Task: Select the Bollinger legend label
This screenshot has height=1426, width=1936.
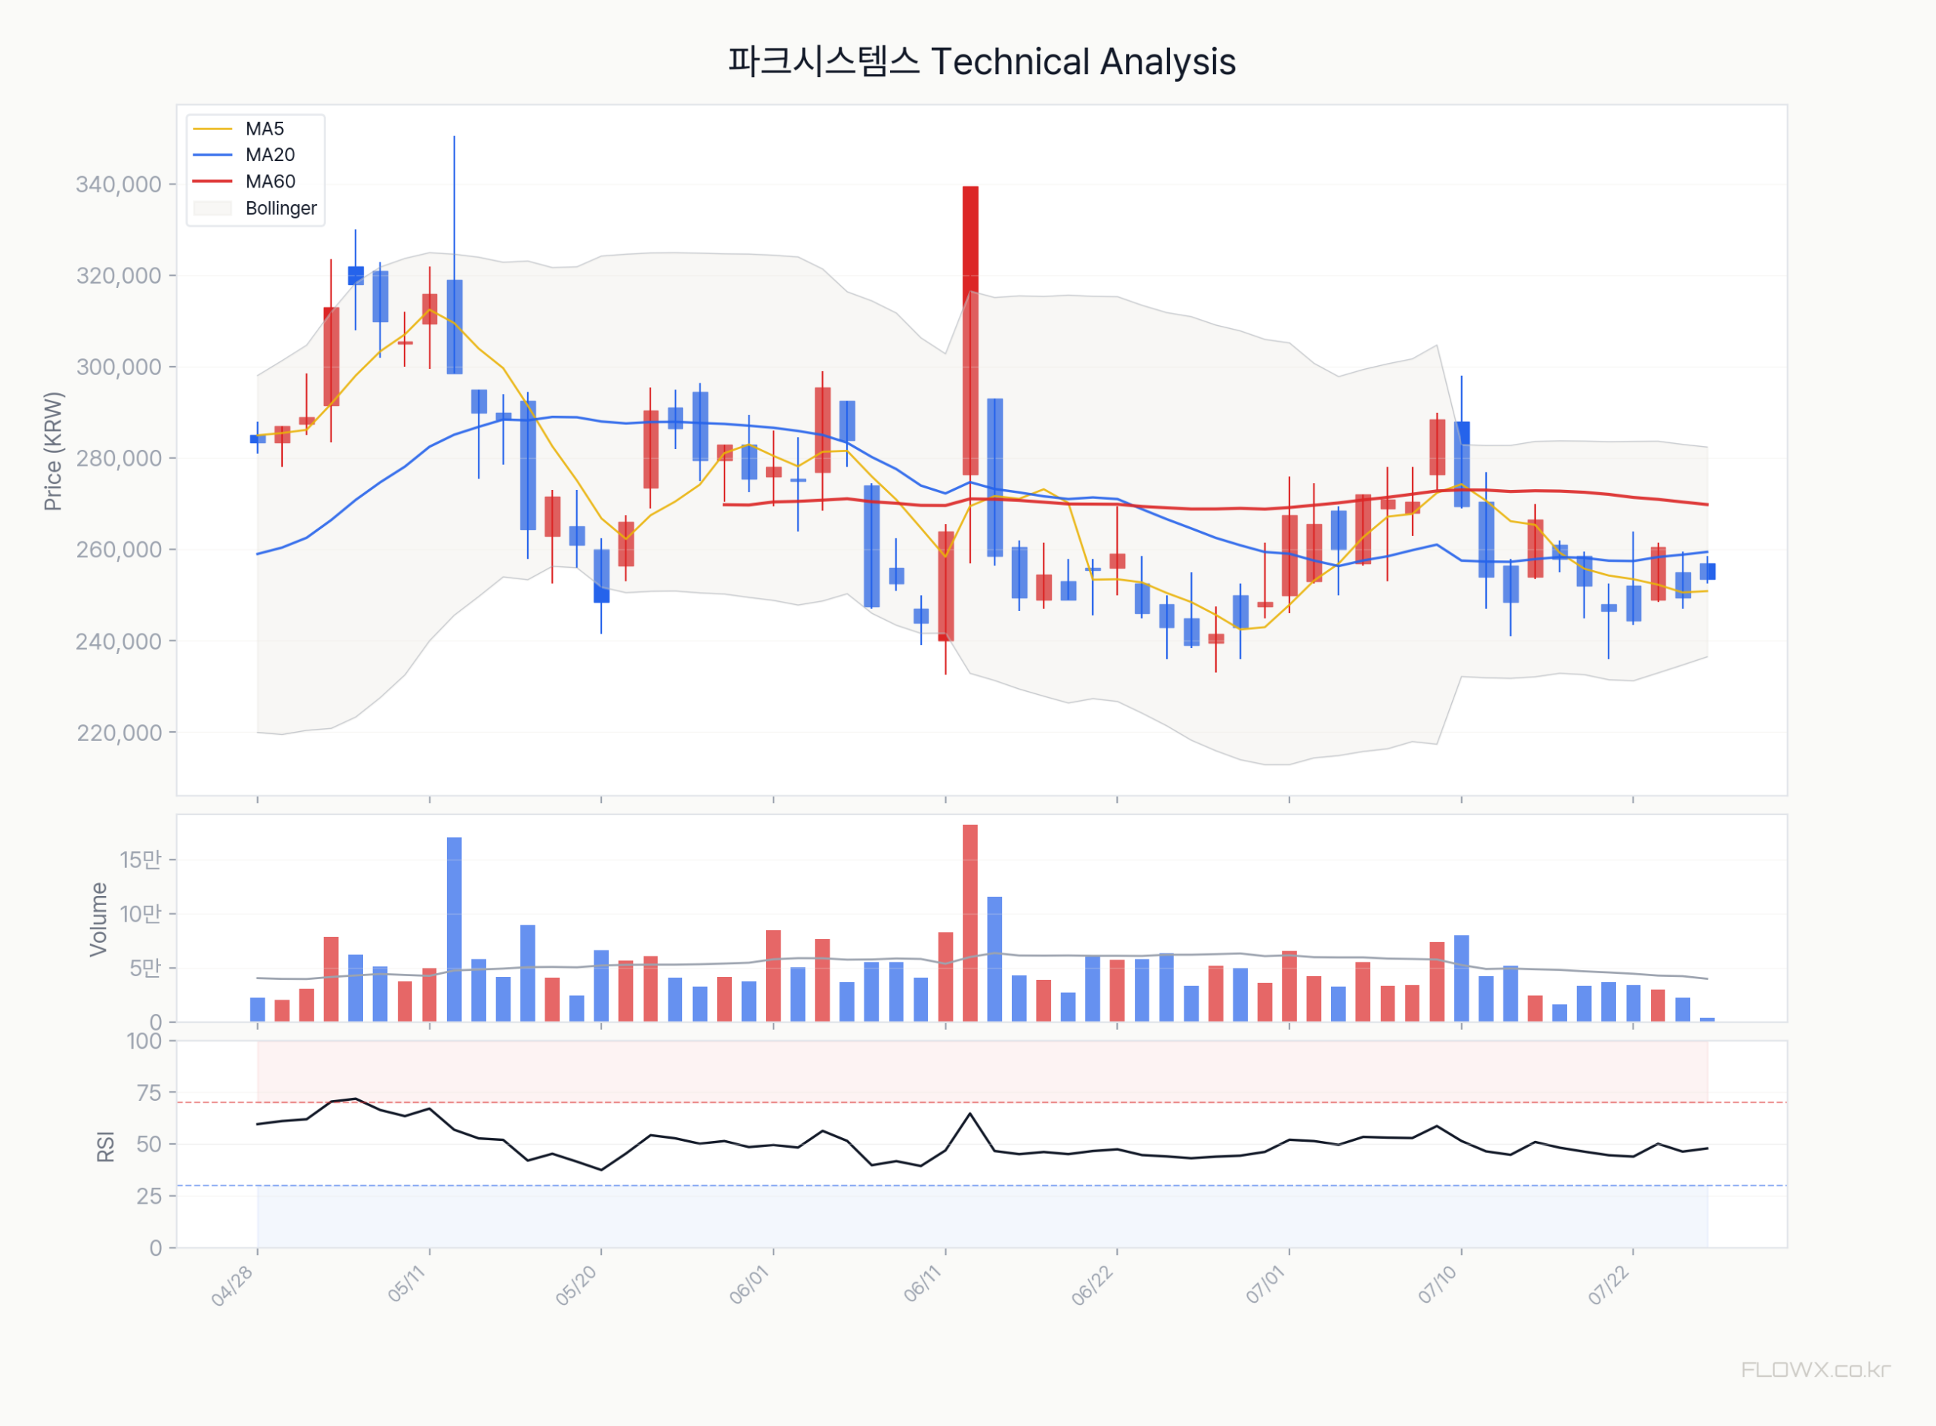Action: coord(281,209)
